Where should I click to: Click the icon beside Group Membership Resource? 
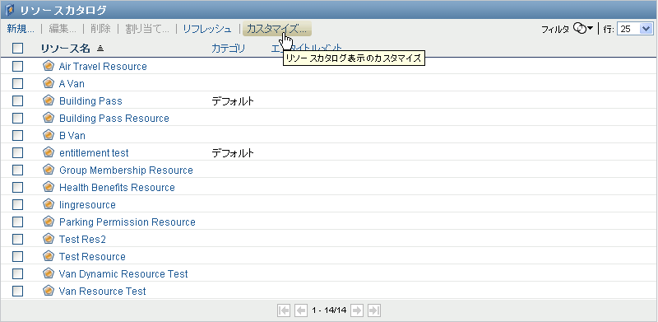coord(49,170)
